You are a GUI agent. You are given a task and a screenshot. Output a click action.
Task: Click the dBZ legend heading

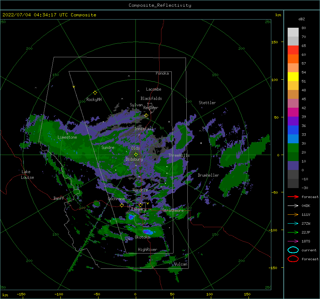click(302, 19)
